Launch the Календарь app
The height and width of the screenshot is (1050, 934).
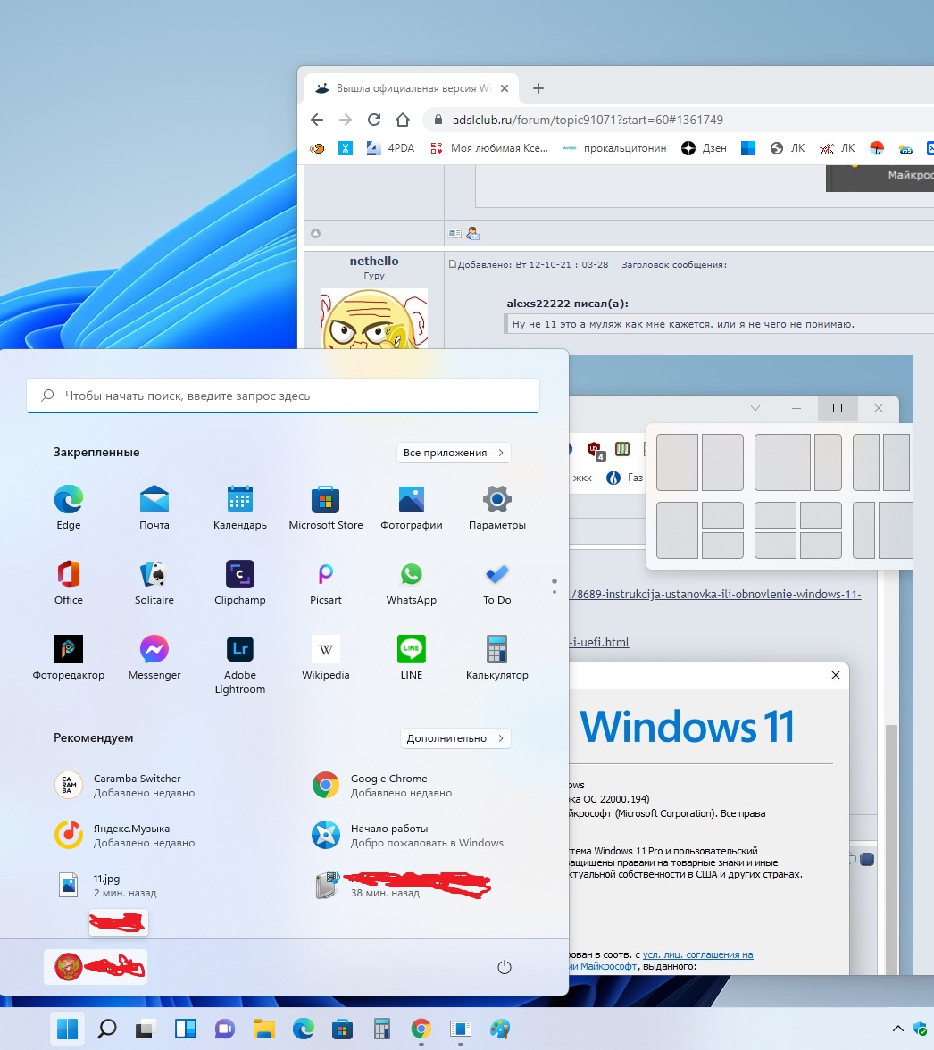(239, 507)
